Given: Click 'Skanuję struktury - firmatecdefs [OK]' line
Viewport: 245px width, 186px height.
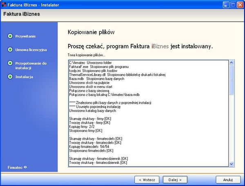Looking at the screenshot, I should [x=96, y=138].
